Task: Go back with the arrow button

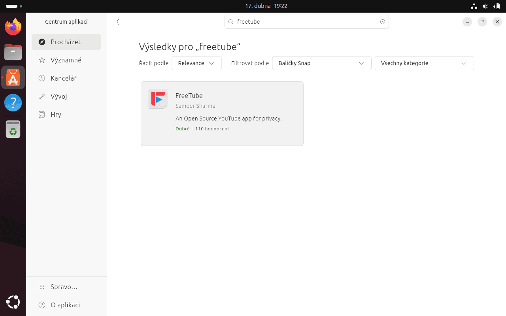Action: 118,22
